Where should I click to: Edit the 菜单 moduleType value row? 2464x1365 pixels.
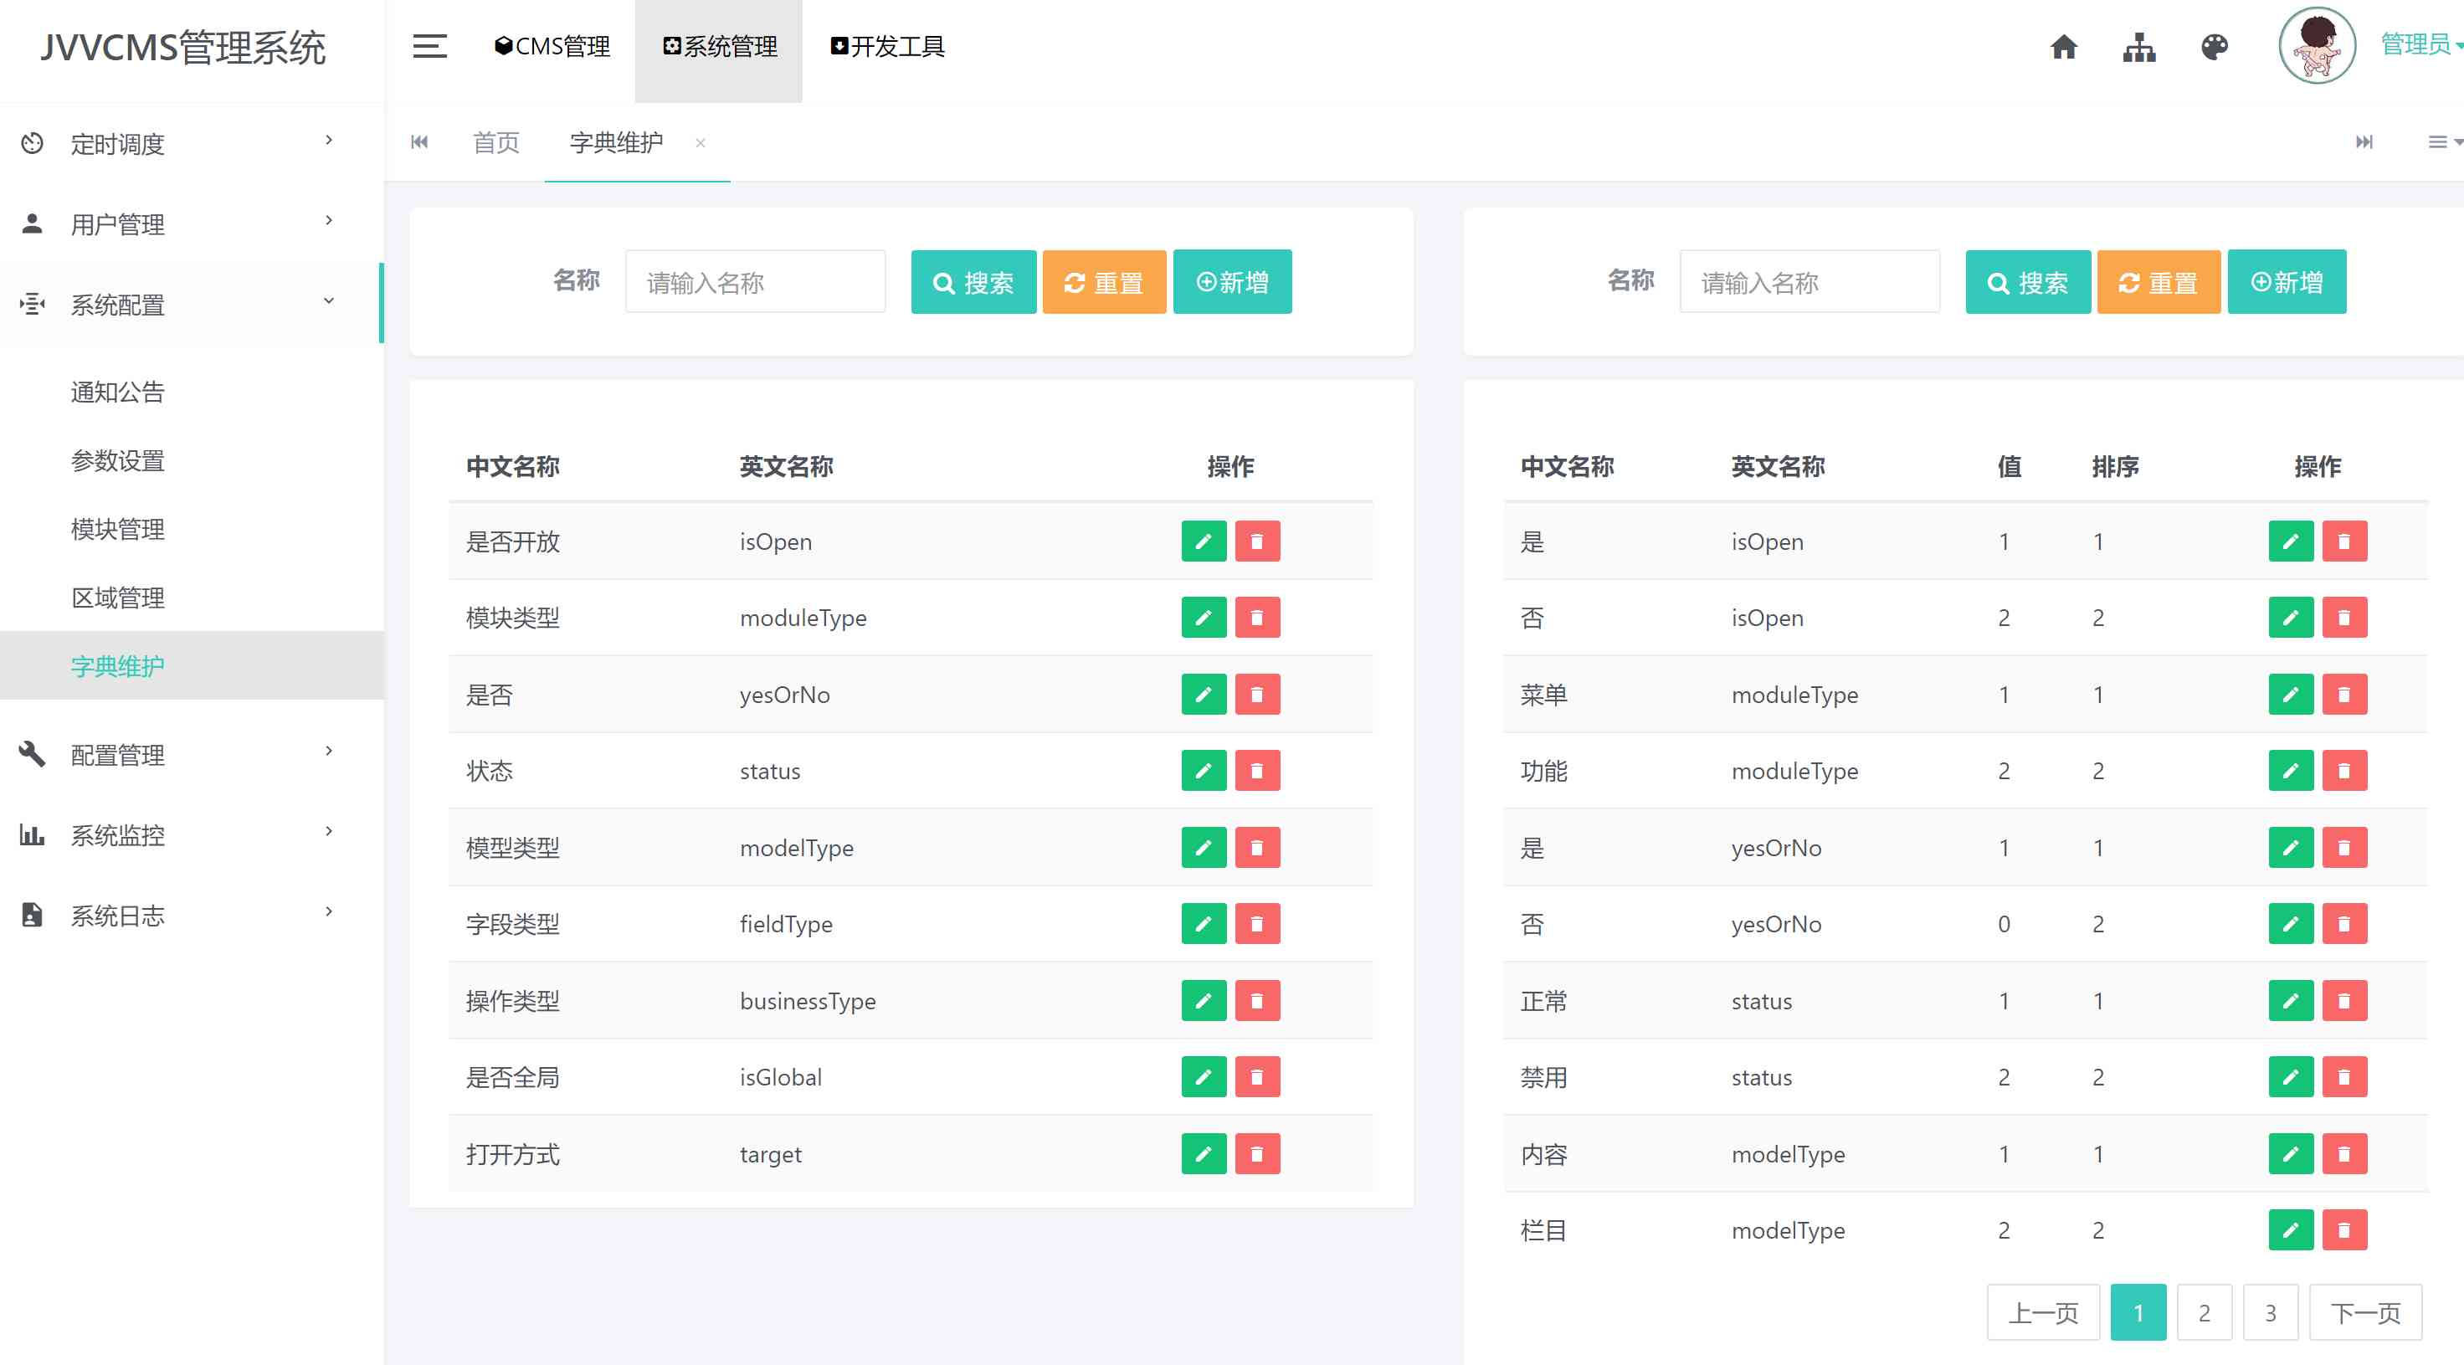(2291, 695)
